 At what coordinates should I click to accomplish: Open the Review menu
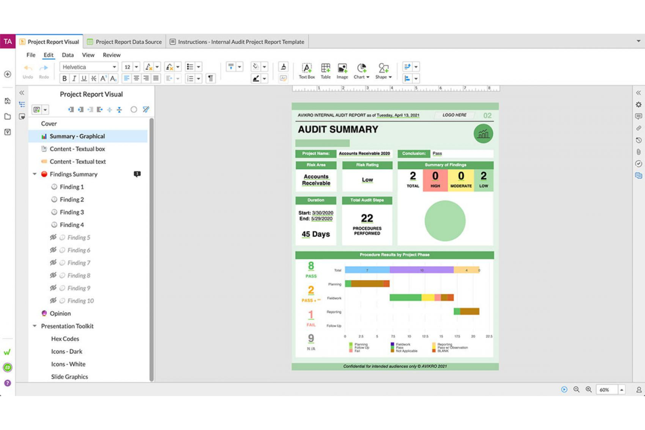click(111, 55)
